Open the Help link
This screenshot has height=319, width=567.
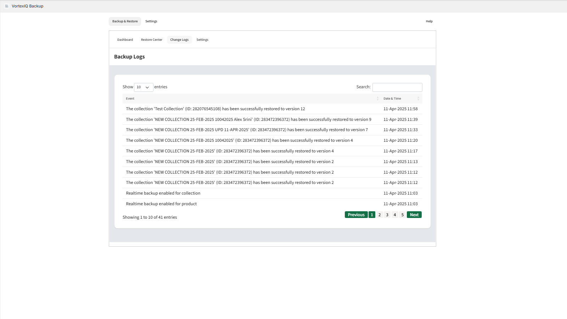[x=429, y=21]
